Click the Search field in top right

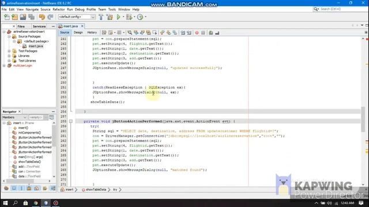[x=341, y=9]
